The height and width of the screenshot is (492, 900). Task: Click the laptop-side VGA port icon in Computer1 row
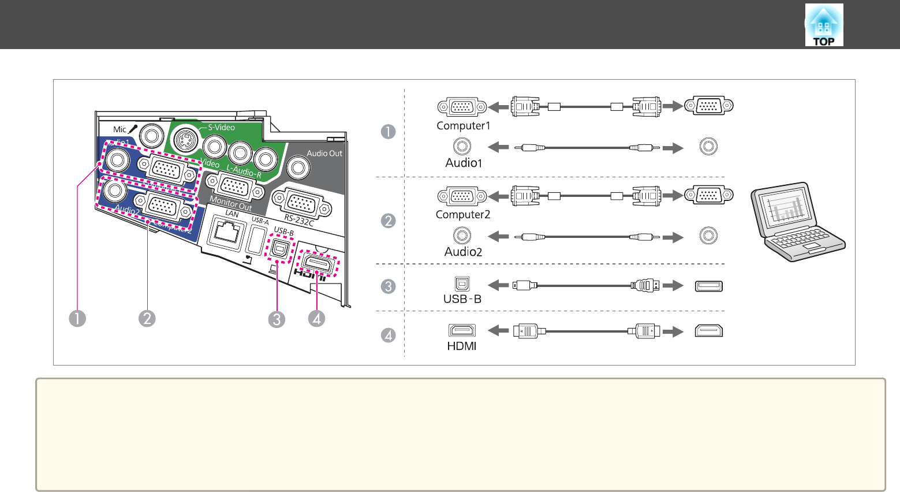709,106
